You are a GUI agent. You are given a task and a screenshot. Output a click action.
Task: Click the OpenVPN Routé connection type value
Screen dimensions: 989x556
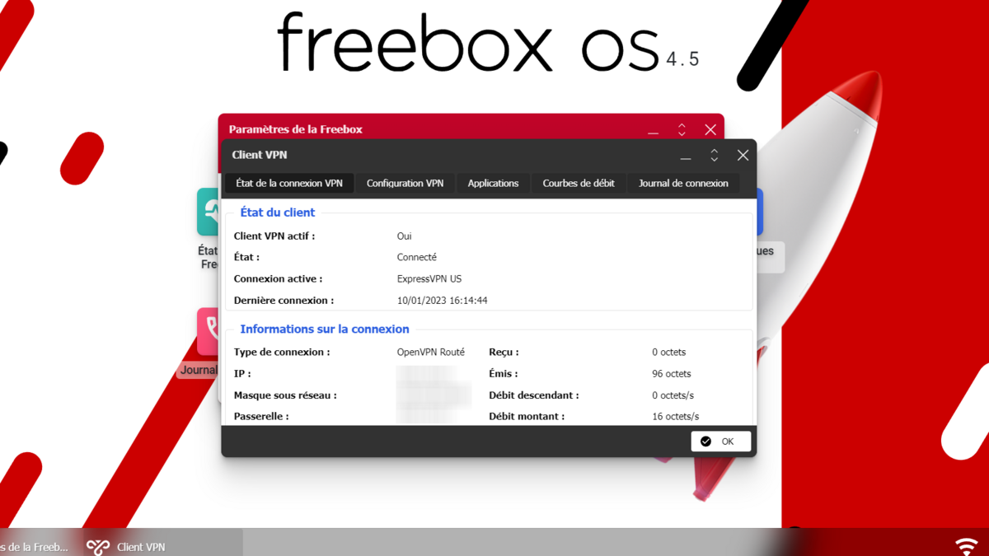(431, 352)
